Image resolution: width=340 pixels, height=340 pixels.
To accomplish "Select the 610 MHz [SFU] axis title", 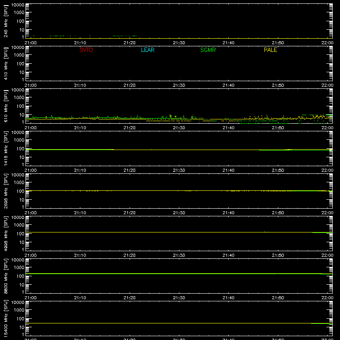I will [x=6, y=106].
